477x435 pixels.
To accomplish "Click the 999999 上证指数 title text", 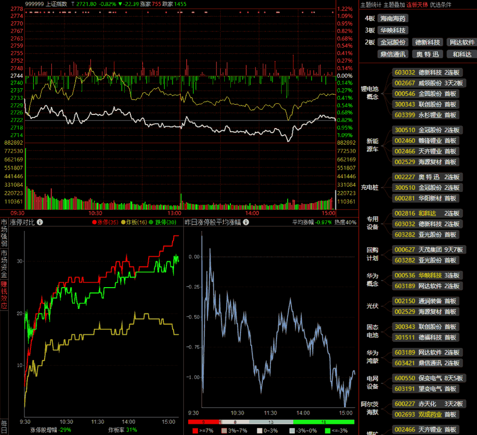I will point(46,4).
